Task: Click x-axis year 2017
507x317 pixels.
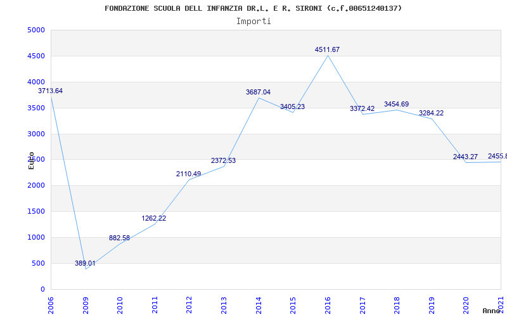Action: pos(362,306)
